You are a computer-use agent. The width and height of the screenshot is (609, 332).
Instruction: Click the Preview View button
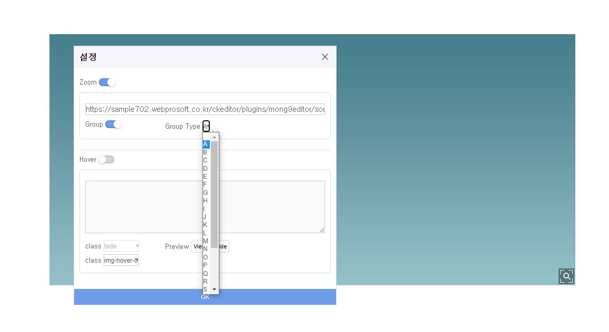point(197,246)
